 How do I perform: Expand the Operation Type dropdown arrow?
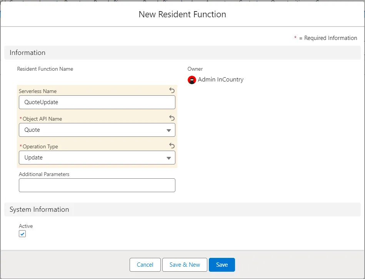pyautogui.click(x=168, y=158)
